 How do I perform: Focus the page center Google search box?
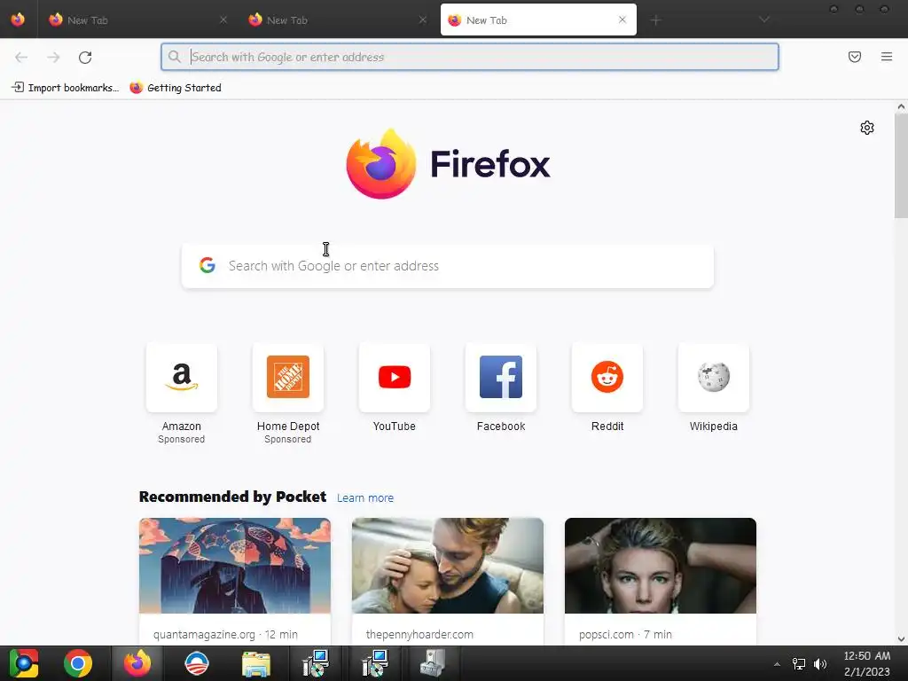(x=448, y=266)
